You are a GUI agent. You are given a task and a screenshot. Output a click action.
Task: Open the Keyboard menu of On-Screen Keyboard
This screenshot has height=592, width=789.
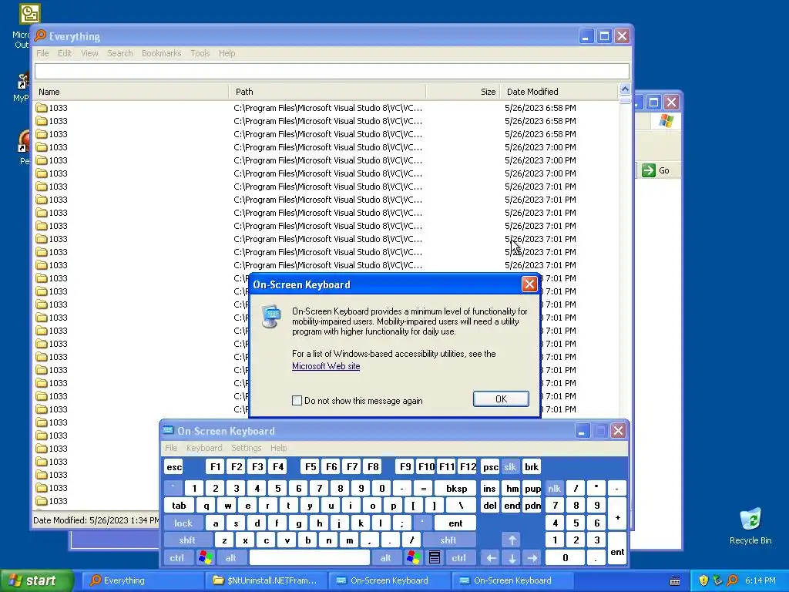pos(203,448)
